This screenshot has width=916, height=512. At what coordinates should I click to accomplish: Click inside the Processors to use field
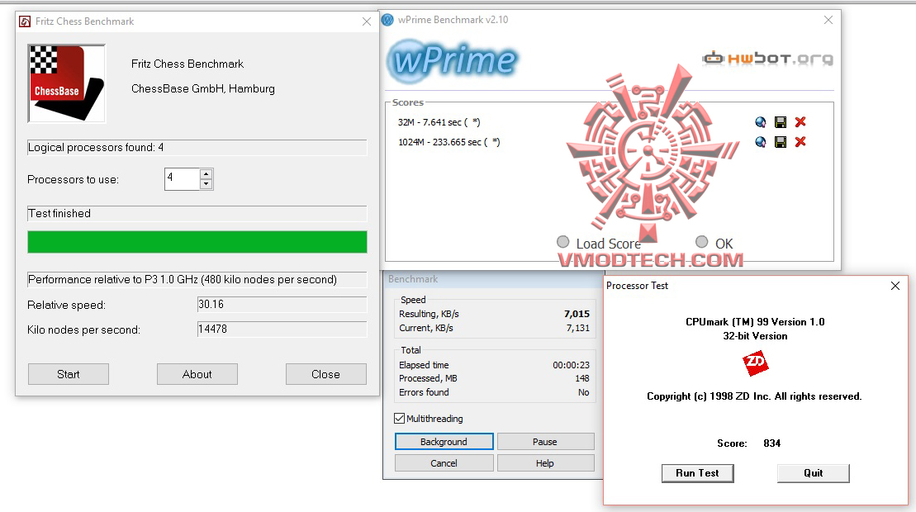pyautogui.click(x=182, y=178)
